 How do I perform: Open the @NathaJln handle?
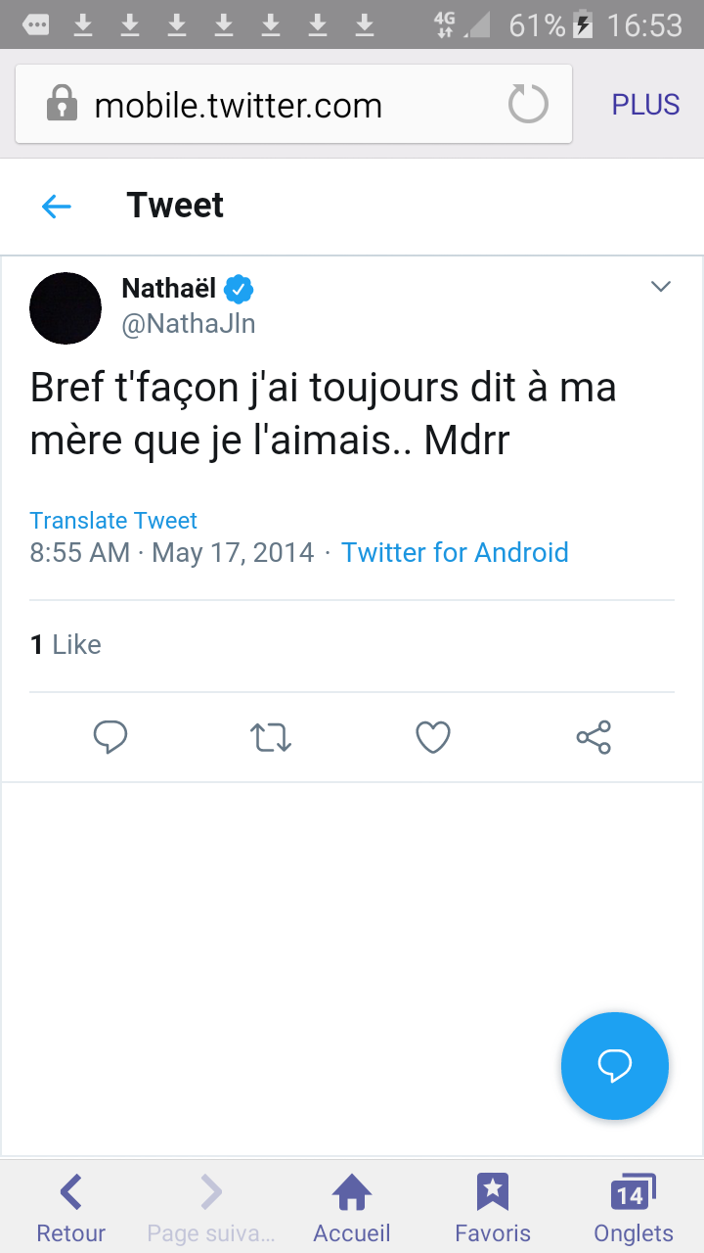pos(189,324)
